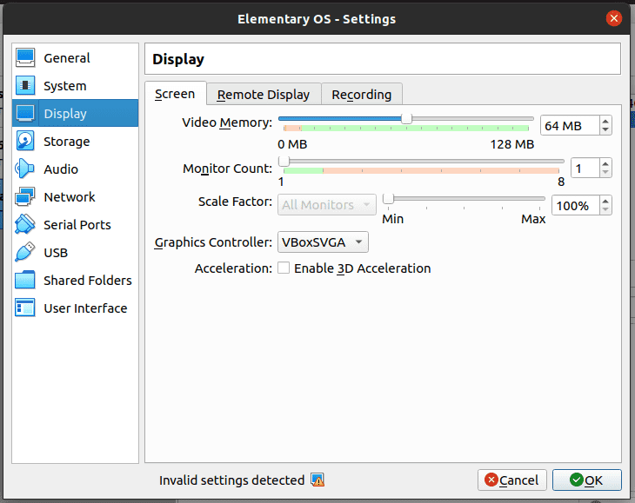The image size is (635, 503).
Task: Click the invalid settings warning icon
Action: click(317, 480)
